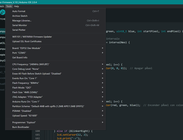Click BlinkerRight in the else if line
The image size is (183, 140).
tap(79, 131)
